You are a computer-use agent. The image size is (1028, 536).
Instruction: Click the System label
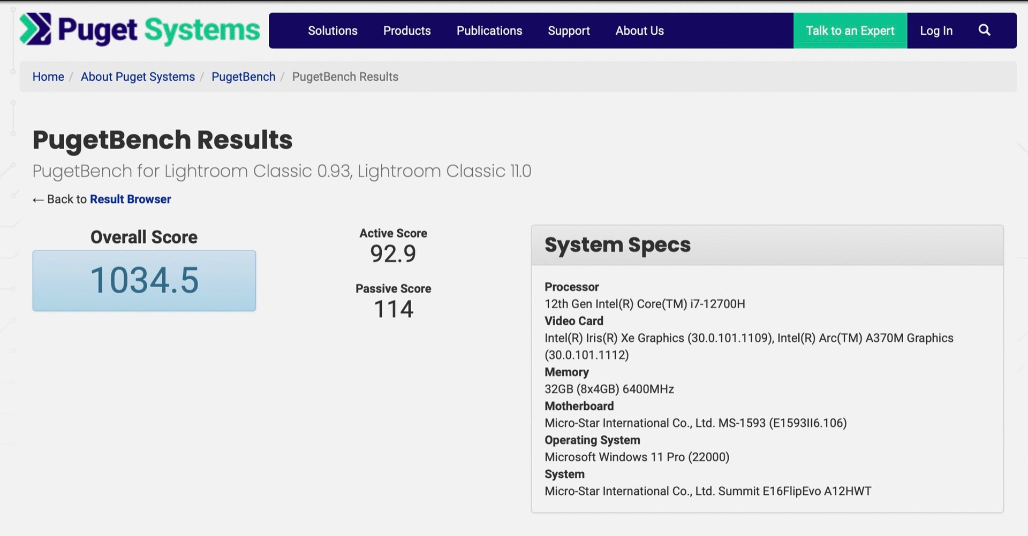pyautogui.click(x=564, y=474)
